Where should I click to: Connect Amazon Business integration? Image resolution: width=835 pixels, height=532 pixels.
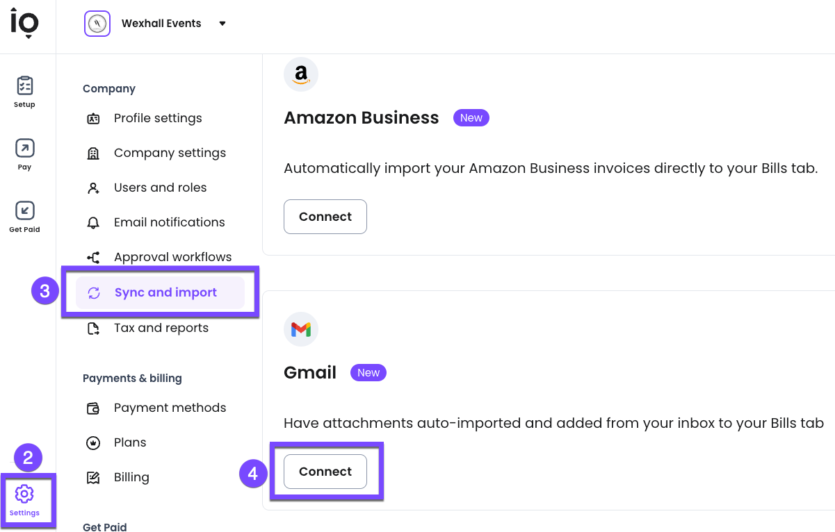click(x=325, y=217)
